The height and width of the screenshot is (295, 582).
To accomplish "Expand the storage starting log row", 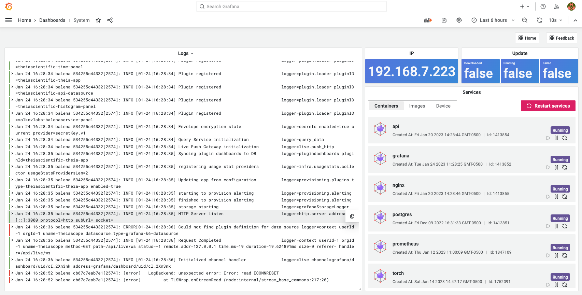I will pyautogui.click(x=12, y=207).
